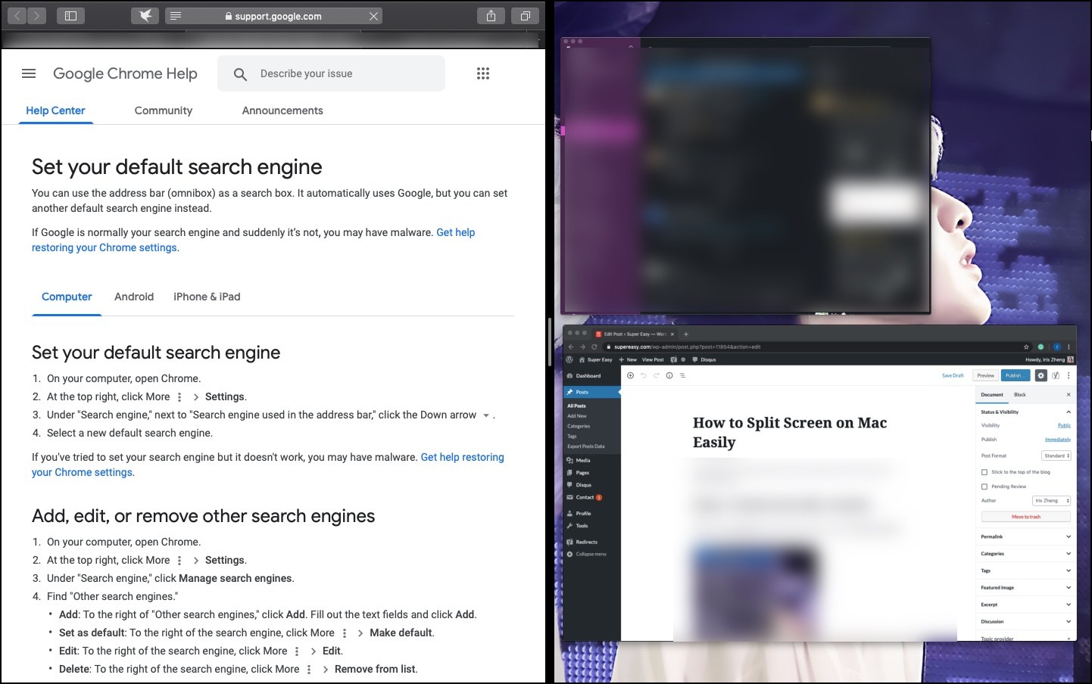The width and height of the screenshot is (1092, 684).
Task: Click Disqus in the WordPress admin bar
Action: coord(704,359)
